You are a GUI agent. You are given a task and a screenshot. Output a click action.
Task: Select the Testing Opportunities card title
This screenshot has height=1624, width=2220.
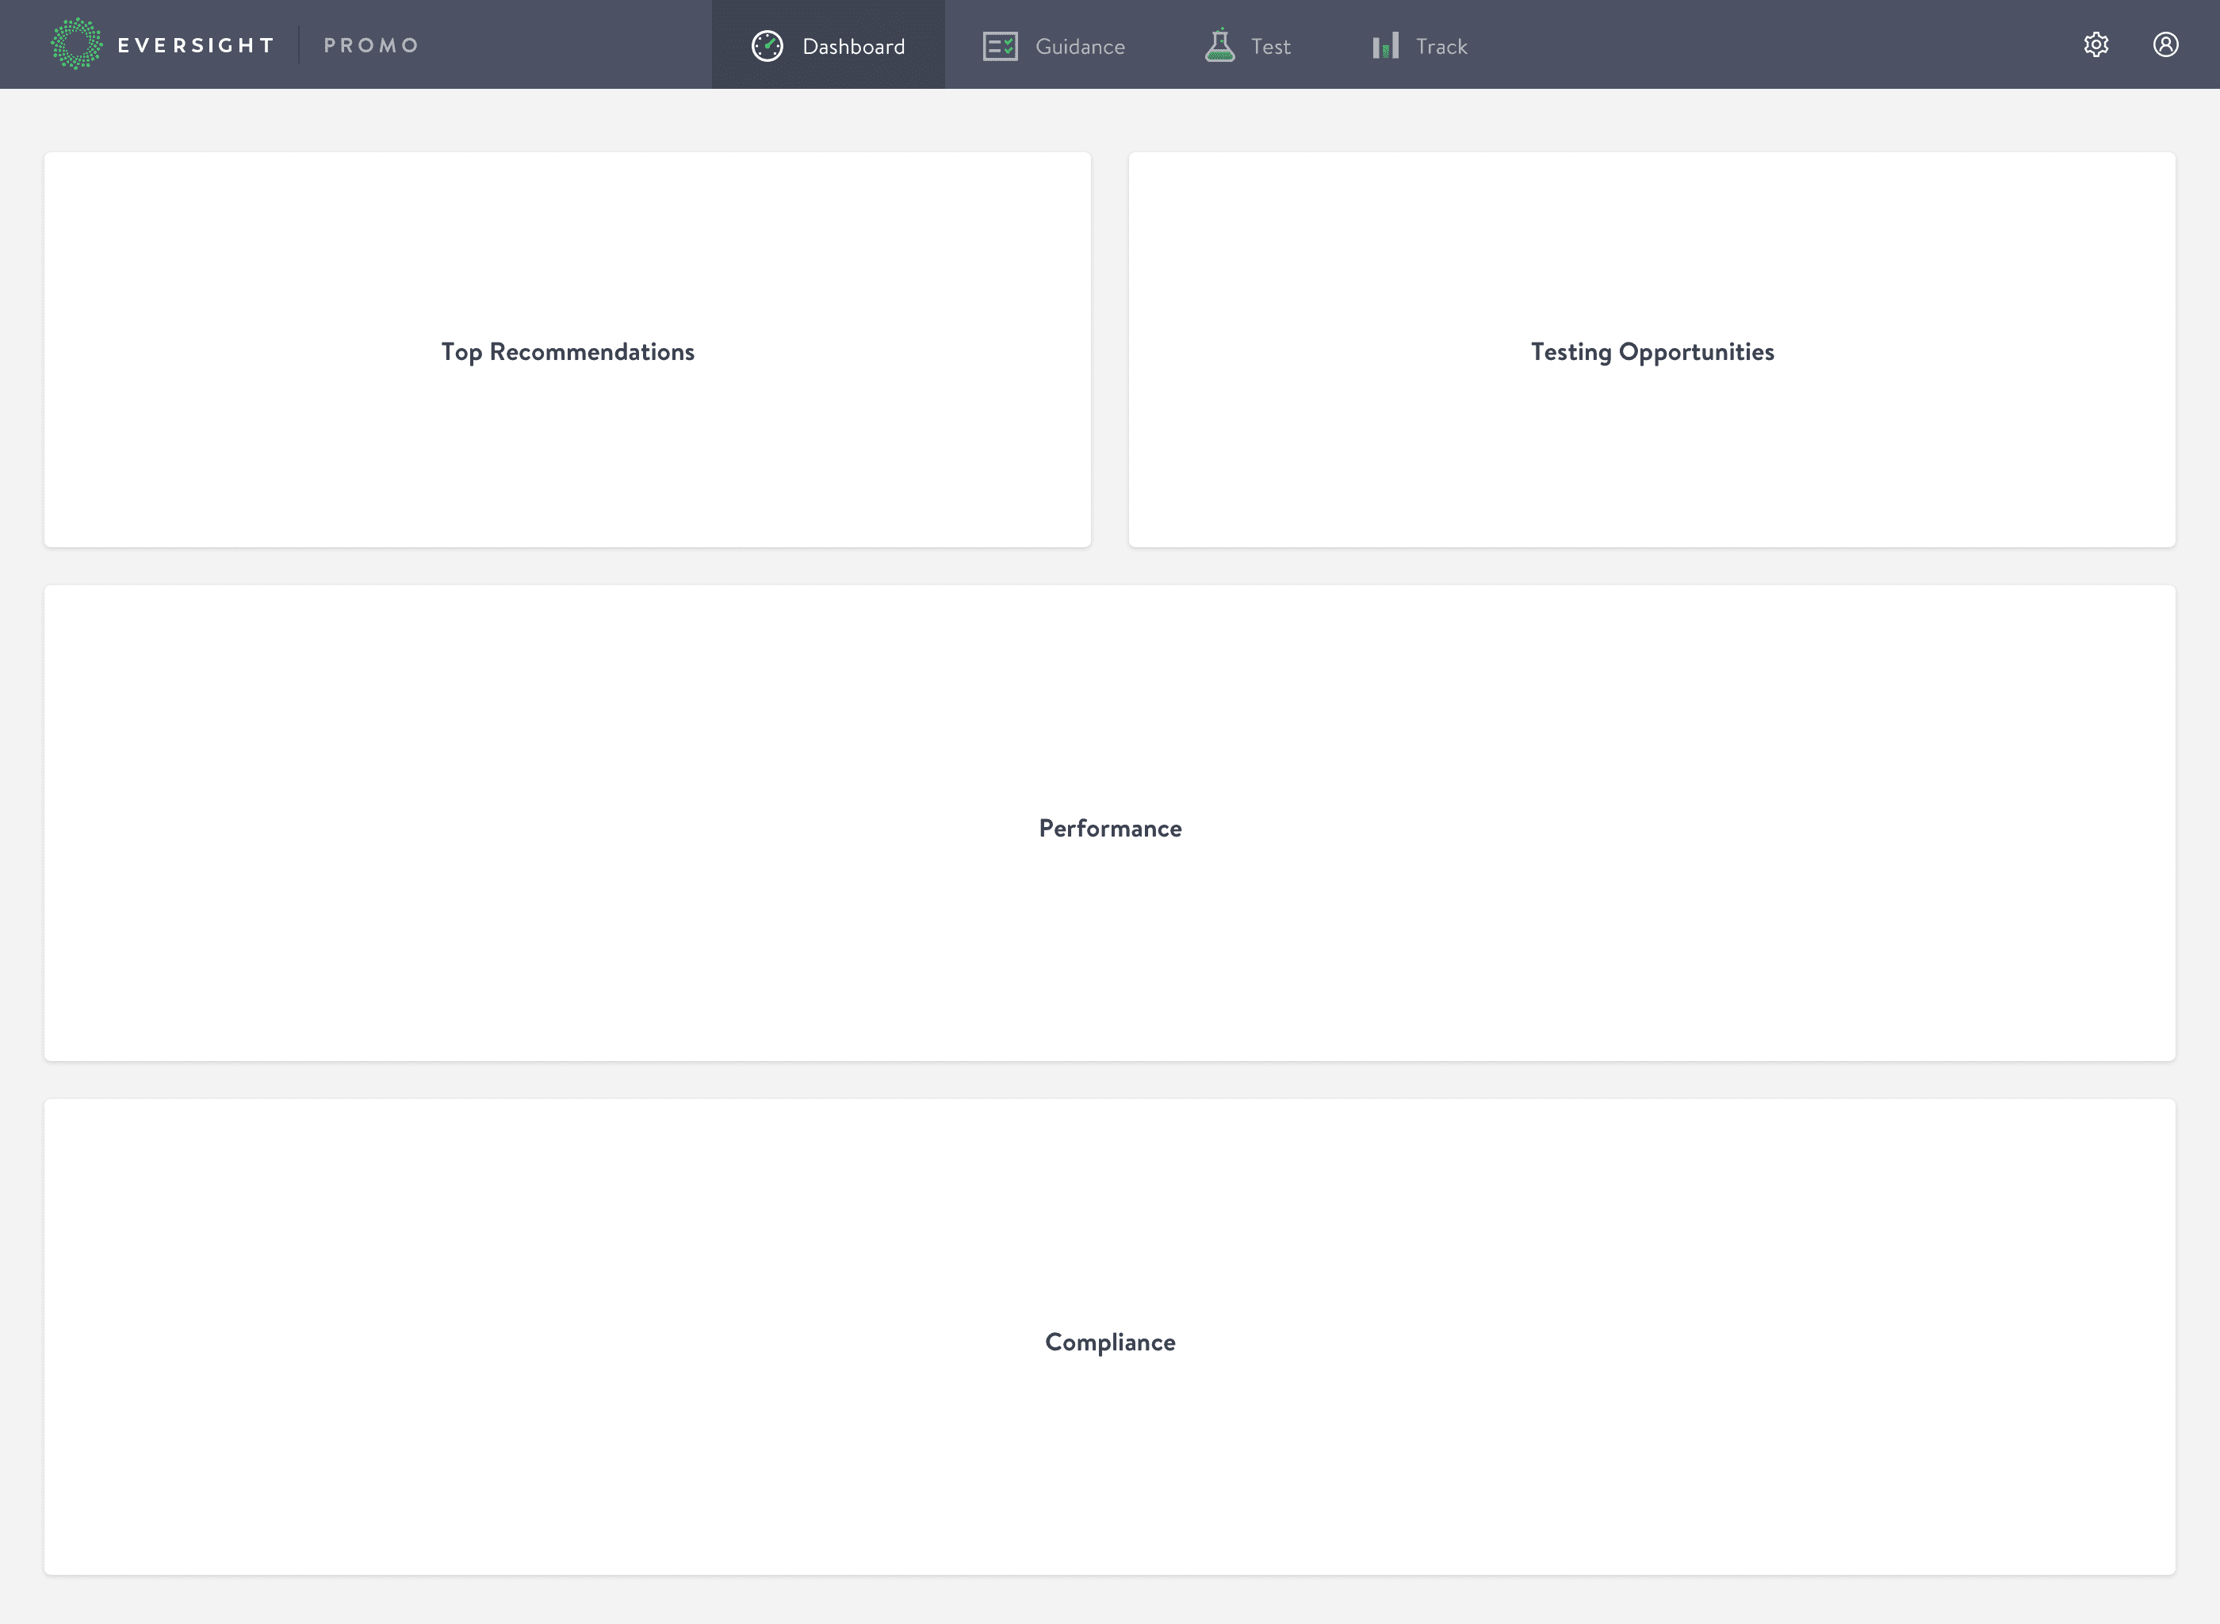pos(1652,352)
